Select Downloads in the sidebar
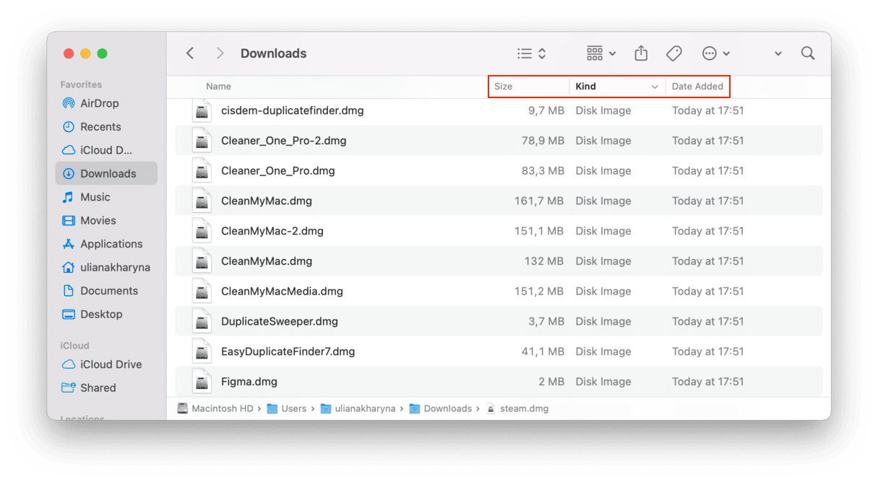Screen dimensions: 878x482 coord(106,174)
